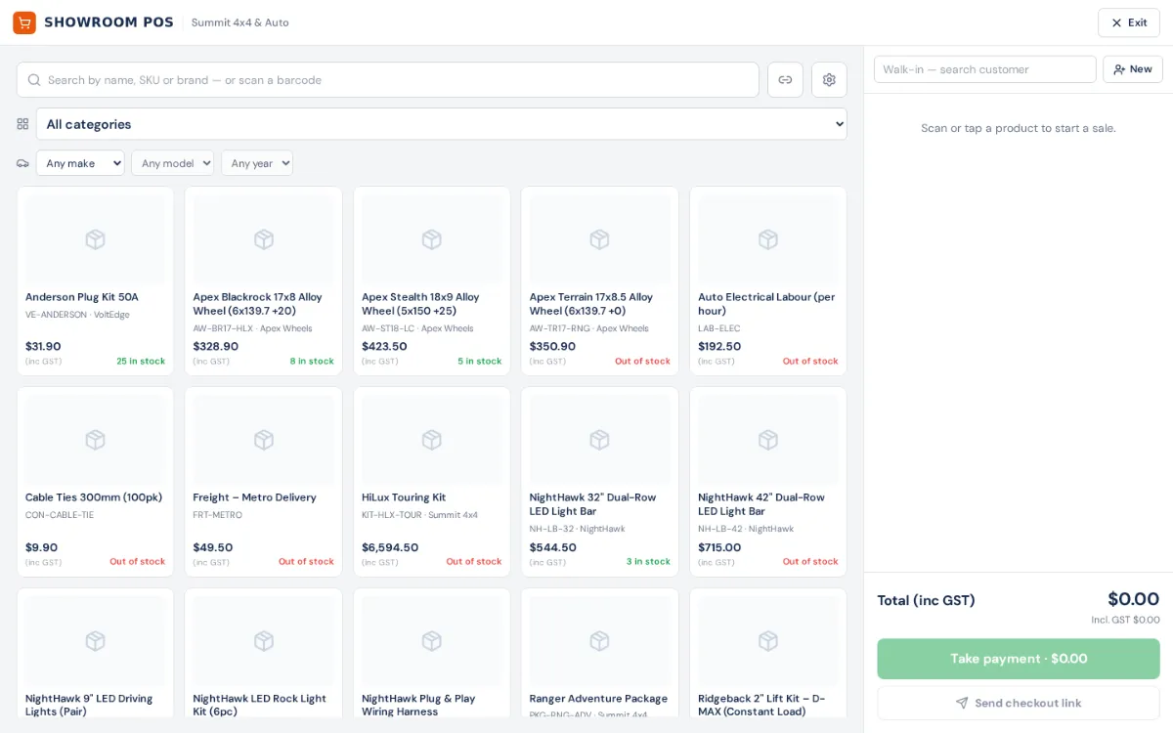Screen dimensions: 1173x733
Task: Click the Apex Blackrock 17x8 Alloy Wheel title
Action: tap(258, 304)
